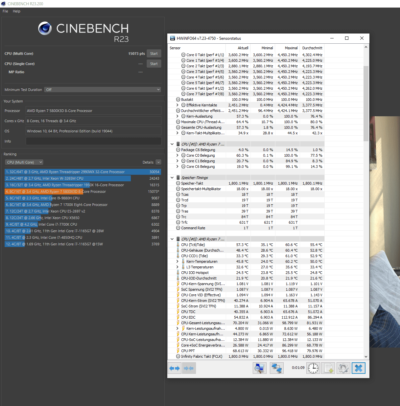The width and height of the screenshot is (400, 406).
Task: Select the Threadripper 2990WX ranking row
Action: coord(83,172)
